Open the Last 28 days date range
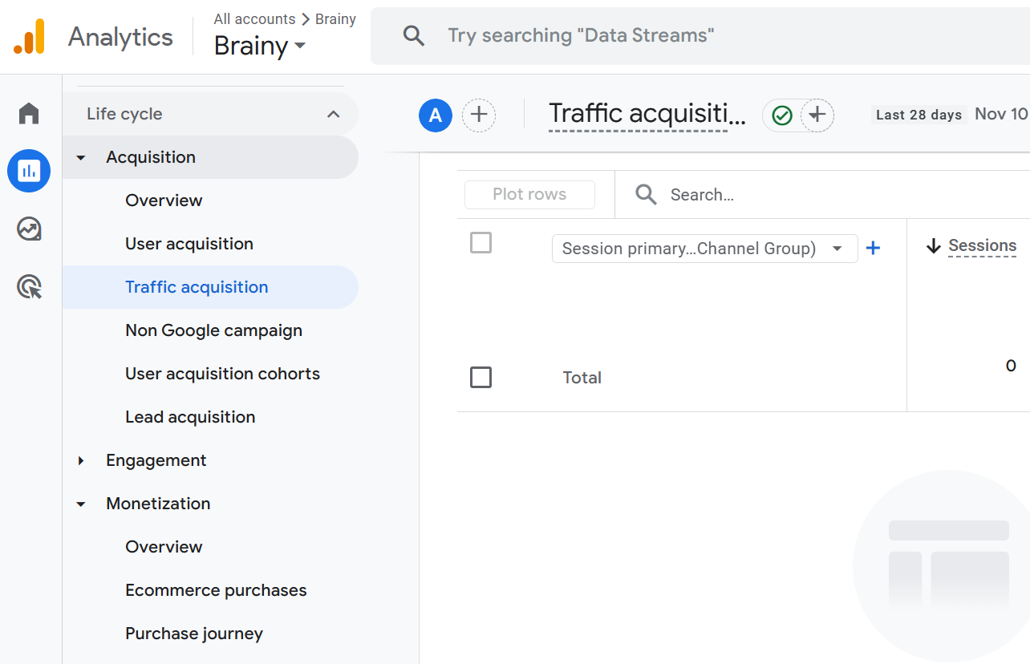Viewport: 1030px width, 664px height. (x=918, y=115)
